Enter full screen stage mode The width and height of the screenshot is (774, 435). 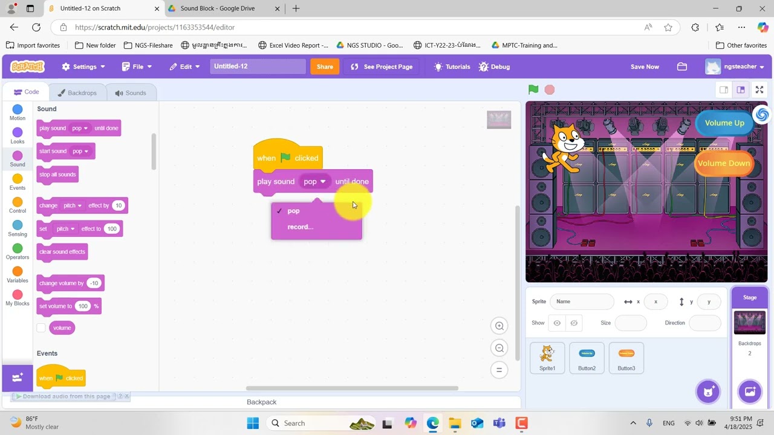click(x=759, y=90)
